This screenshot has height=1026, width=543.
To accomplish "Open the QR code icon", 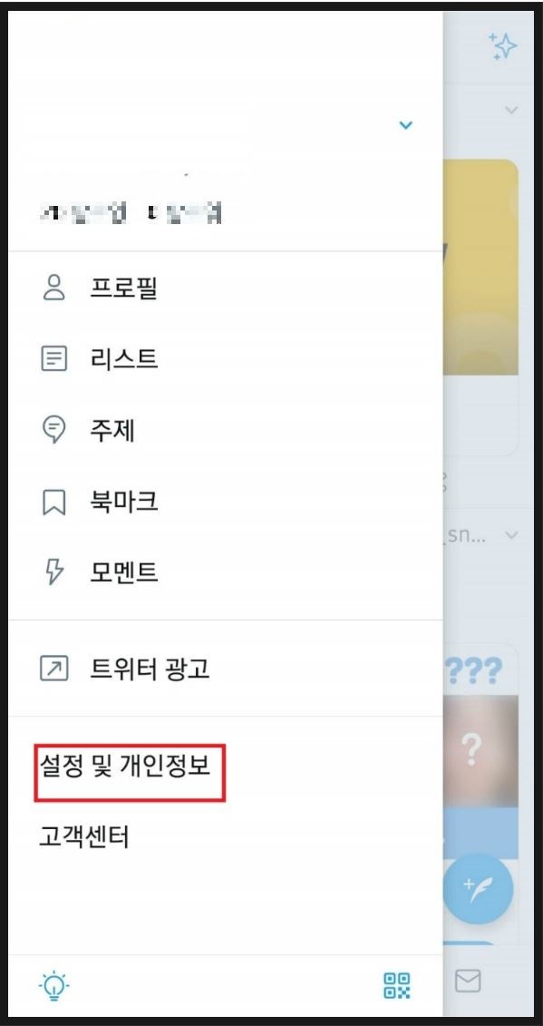I will [396, 985].
